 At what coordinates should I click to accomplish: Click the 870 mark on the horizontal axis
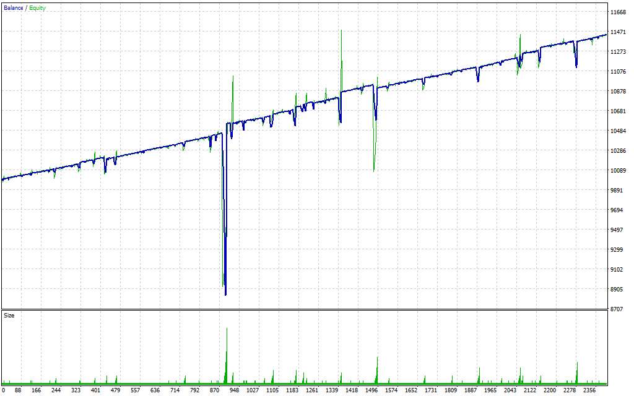click(x=215, y=390)
